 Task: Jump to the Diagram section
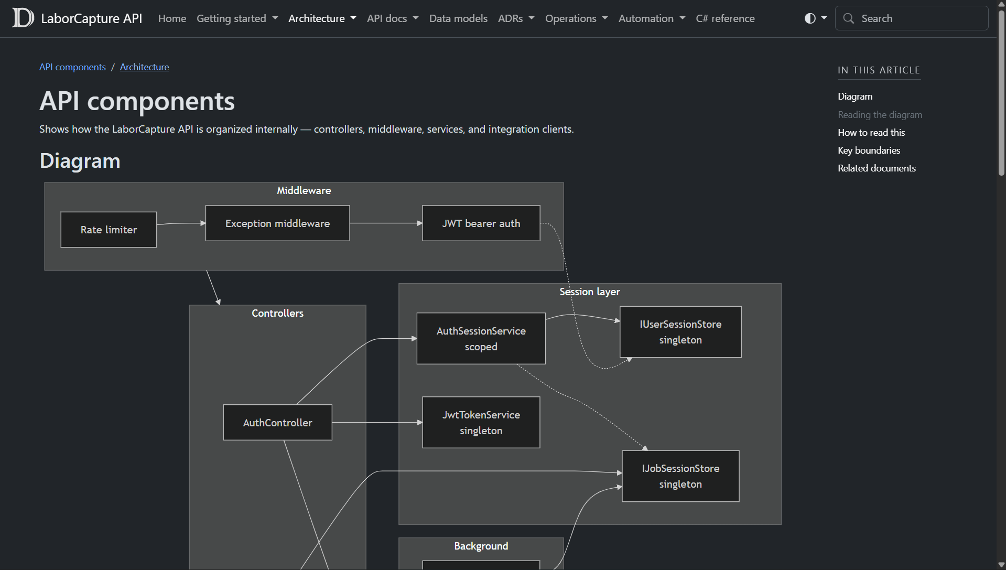(855, 96)
